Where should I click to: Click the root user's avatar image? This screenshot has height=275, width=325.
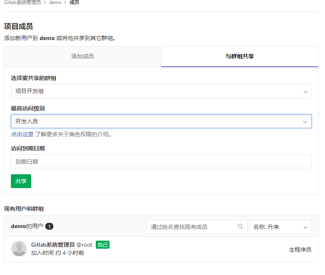coord(19,249)
